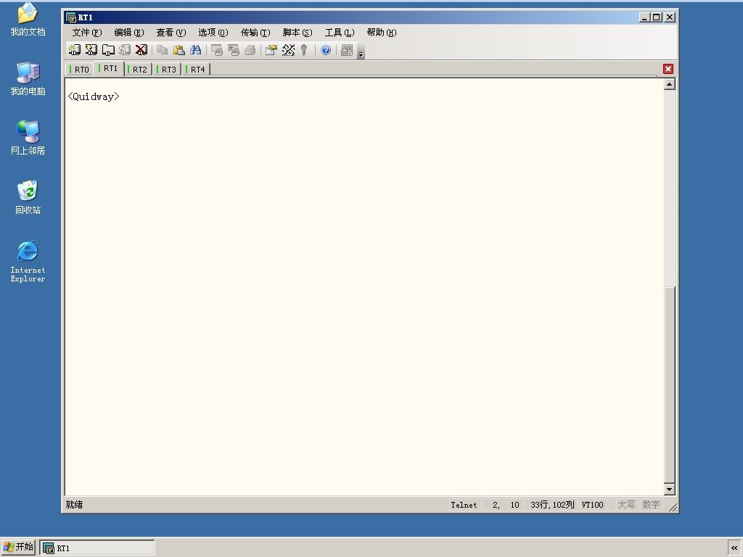Click the Quick Connect lightning icon

(91, 50)
